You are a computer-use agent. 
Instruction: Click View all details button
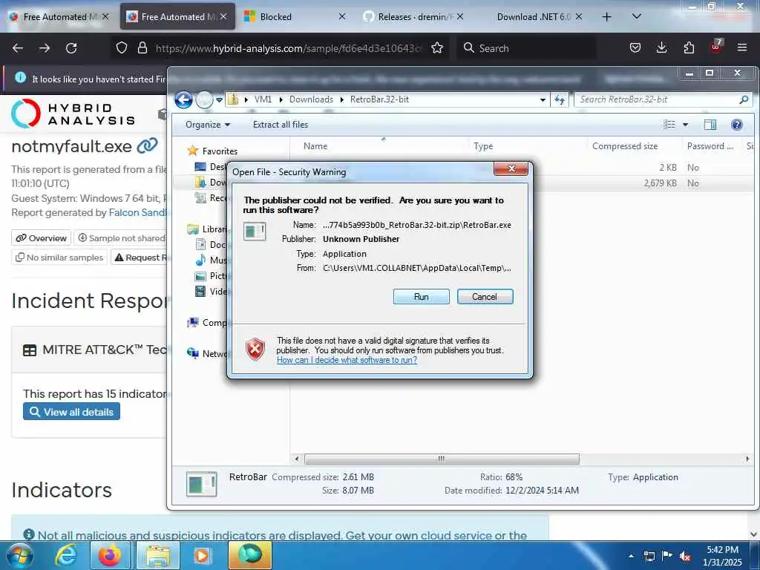[71, 412]
